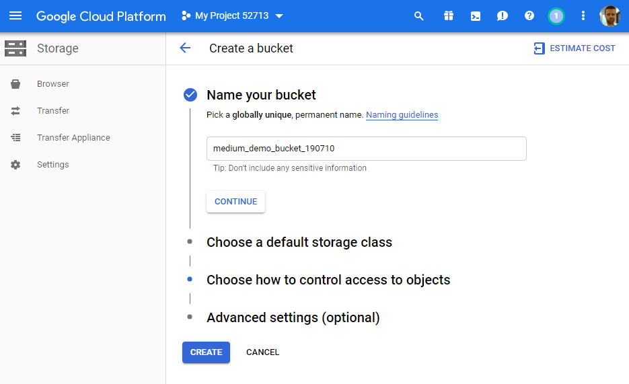This screenshot has width=629, height=384.
Task: Click the CONTINUE button
Action: [235, 202]
